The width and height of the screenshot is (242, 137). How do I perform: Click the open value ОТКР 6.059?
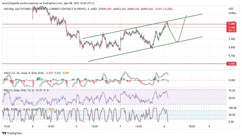click(x=105, y=9)
